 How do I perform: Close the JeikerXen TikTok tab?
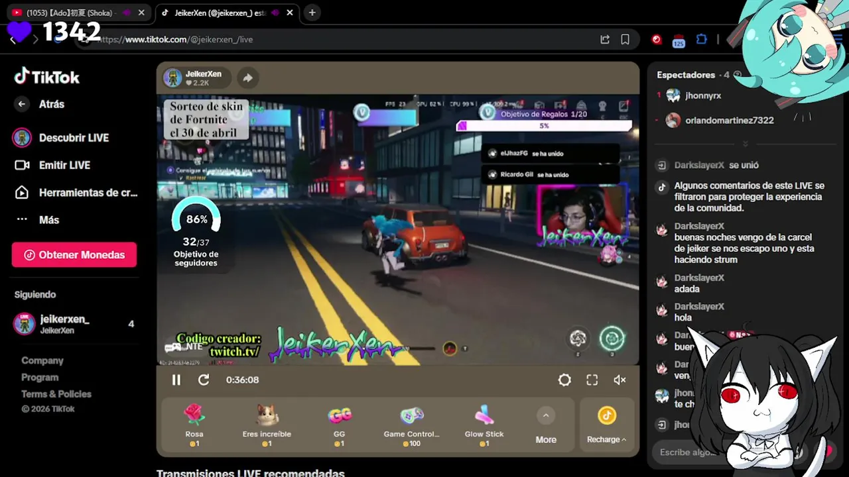coord(290,13)
